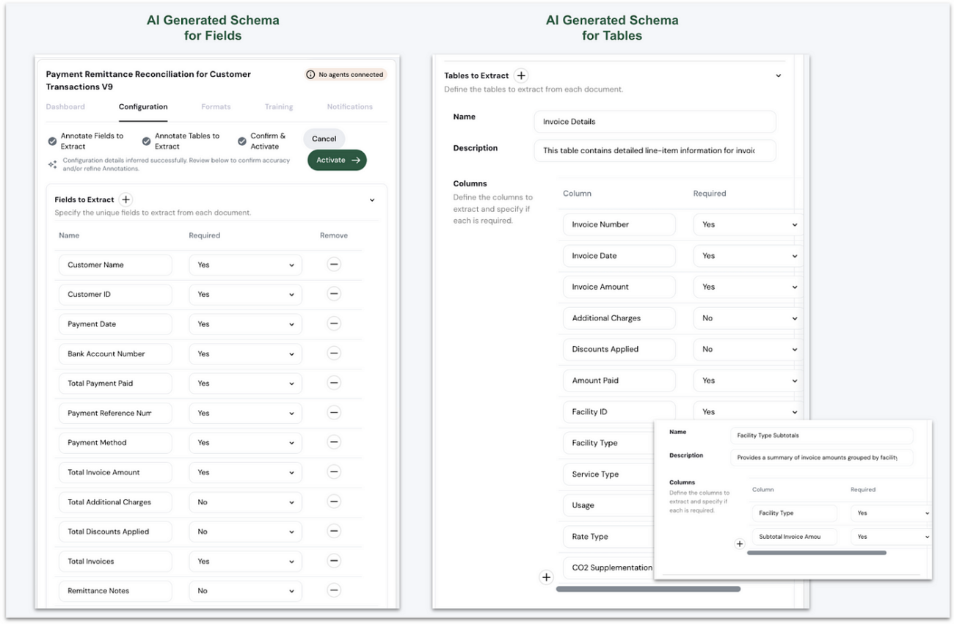Switch to the Dashboard tab
The height and width of the screenshot is (624, 954).
(65, 106)
